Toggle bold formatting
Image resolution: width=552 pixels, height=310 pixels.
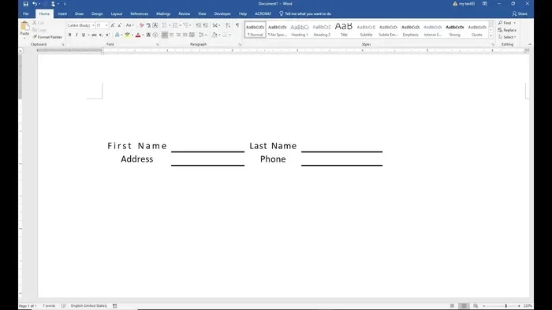click(69, 35)
